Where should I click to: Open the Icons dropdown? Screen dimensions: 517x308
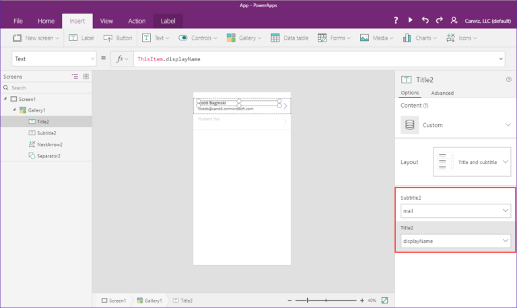[462, 38]
